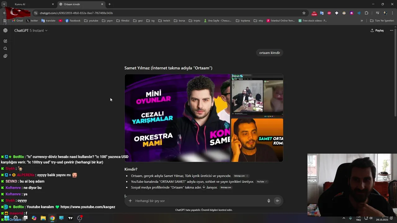Viewport: 397px width, 223px height.
Task: Open the Chrome profile avatar
Action: click(x=385, y=13)
